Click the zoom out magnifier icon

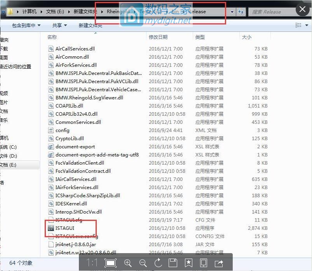[x=143, y=263]
